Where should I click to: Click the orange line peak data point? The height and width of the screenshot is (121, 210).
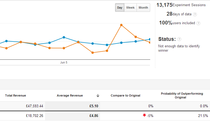(121, 25)
